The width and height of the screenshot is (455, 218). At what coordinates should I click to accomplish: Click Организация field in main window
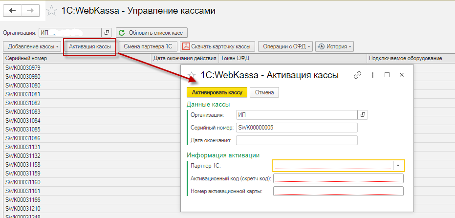click(70, 33)
